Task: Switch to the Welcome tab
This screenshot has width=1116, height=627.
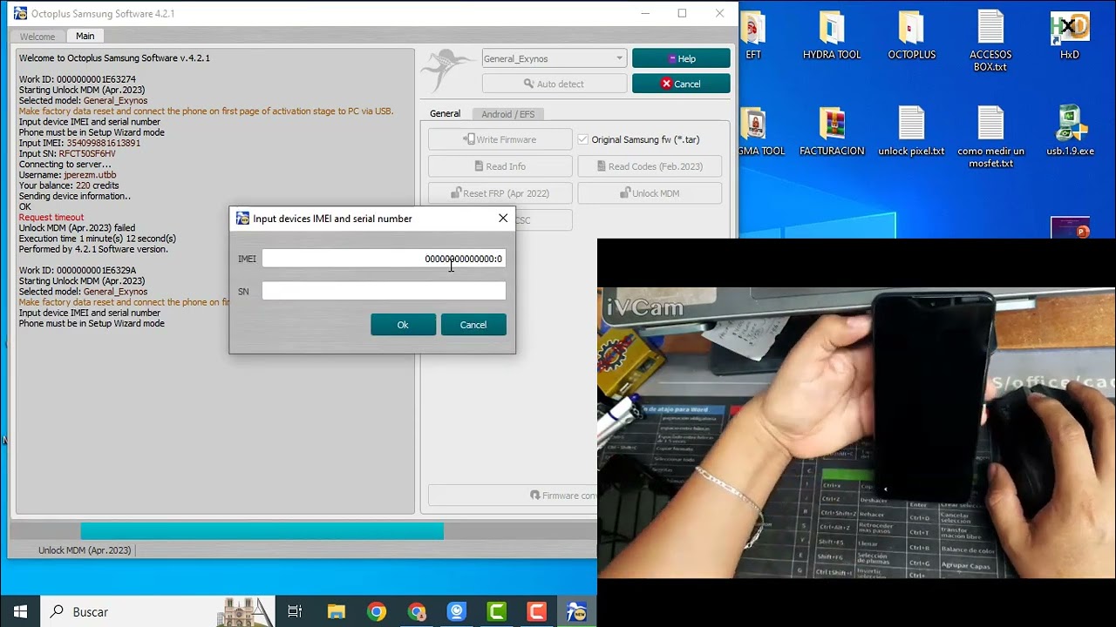Action: coord(37,37)
